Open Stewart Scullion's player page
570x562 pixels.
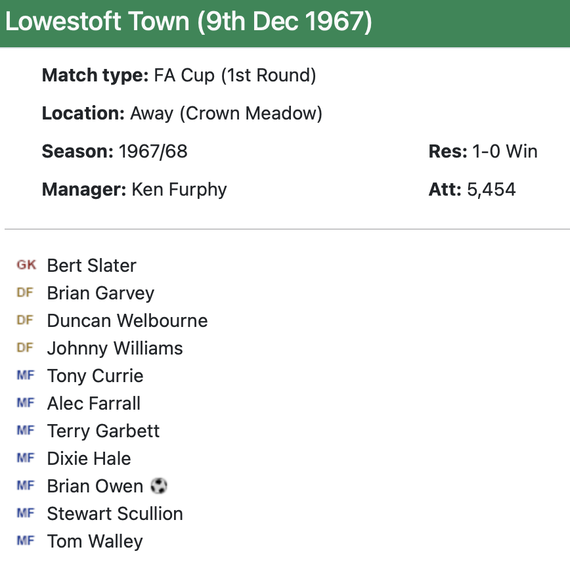(x=115, y=514)
